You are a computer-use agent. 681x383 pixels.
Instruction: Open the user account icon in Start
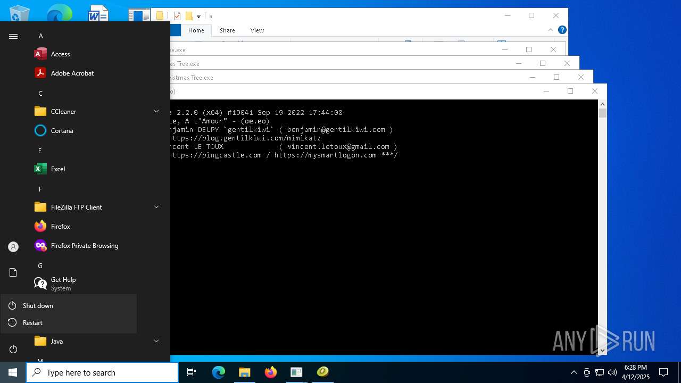click(x=13, y=247)
